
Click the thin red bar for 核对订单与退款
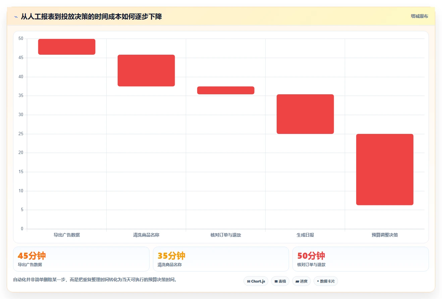tap(226, 90)
